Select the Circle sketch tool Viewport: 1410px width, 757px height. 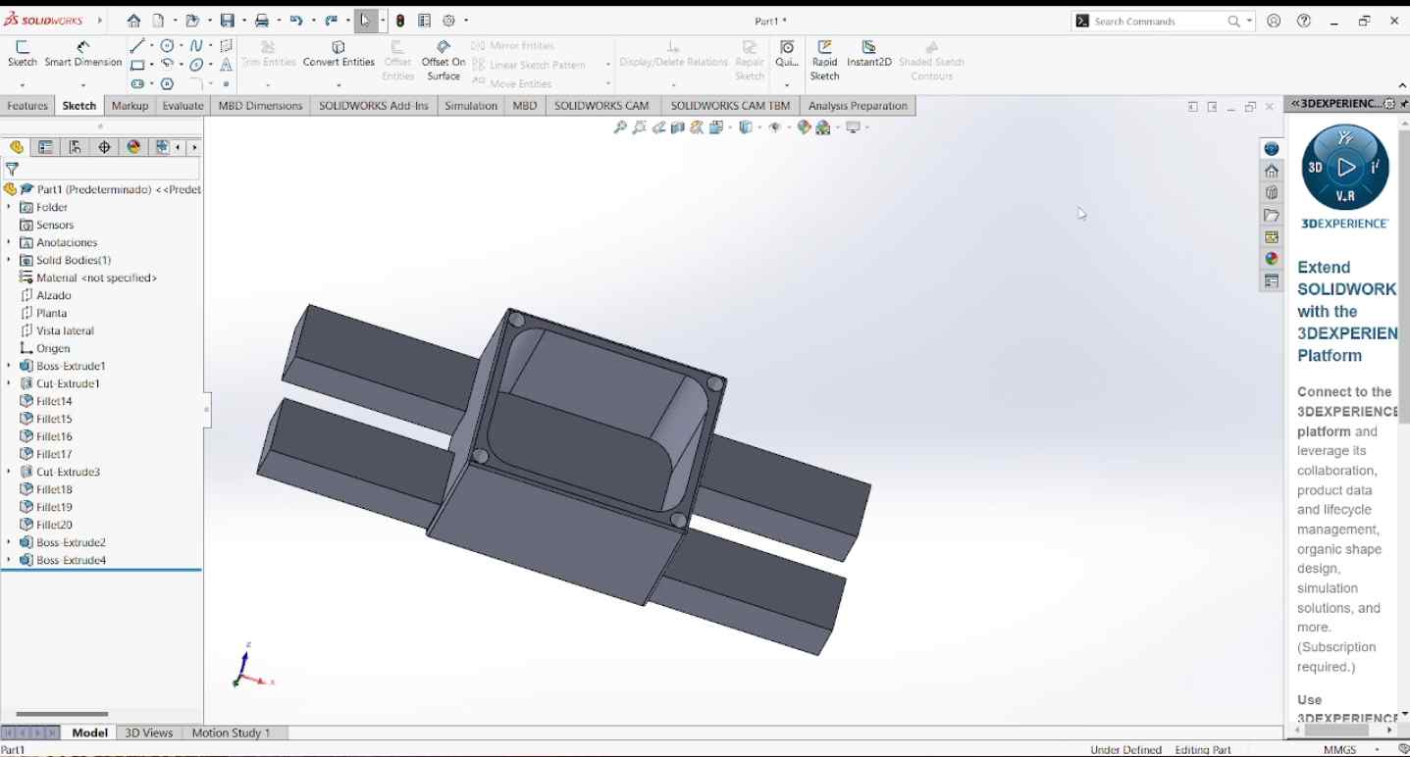click(167, 45)
